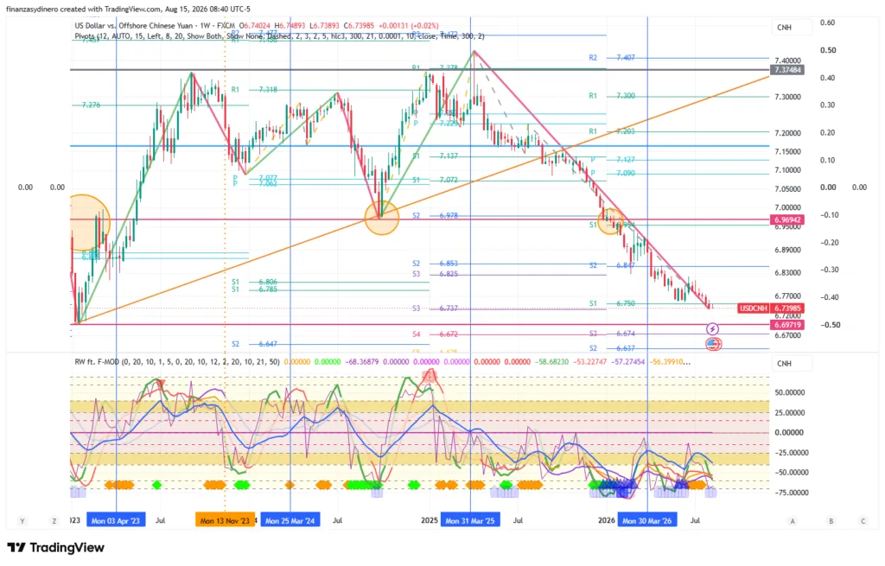This screenshot has width=885, height=566.
Task: Select the 6.96942 horizontal line price label
Action: pyautogui.click(x=787, y=219)
